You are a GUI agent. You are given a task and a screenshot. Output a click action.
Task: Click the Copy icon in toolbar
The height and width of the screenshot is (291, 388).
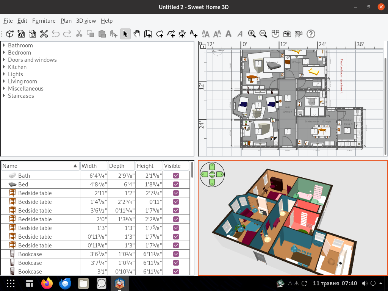click(90, 34)
